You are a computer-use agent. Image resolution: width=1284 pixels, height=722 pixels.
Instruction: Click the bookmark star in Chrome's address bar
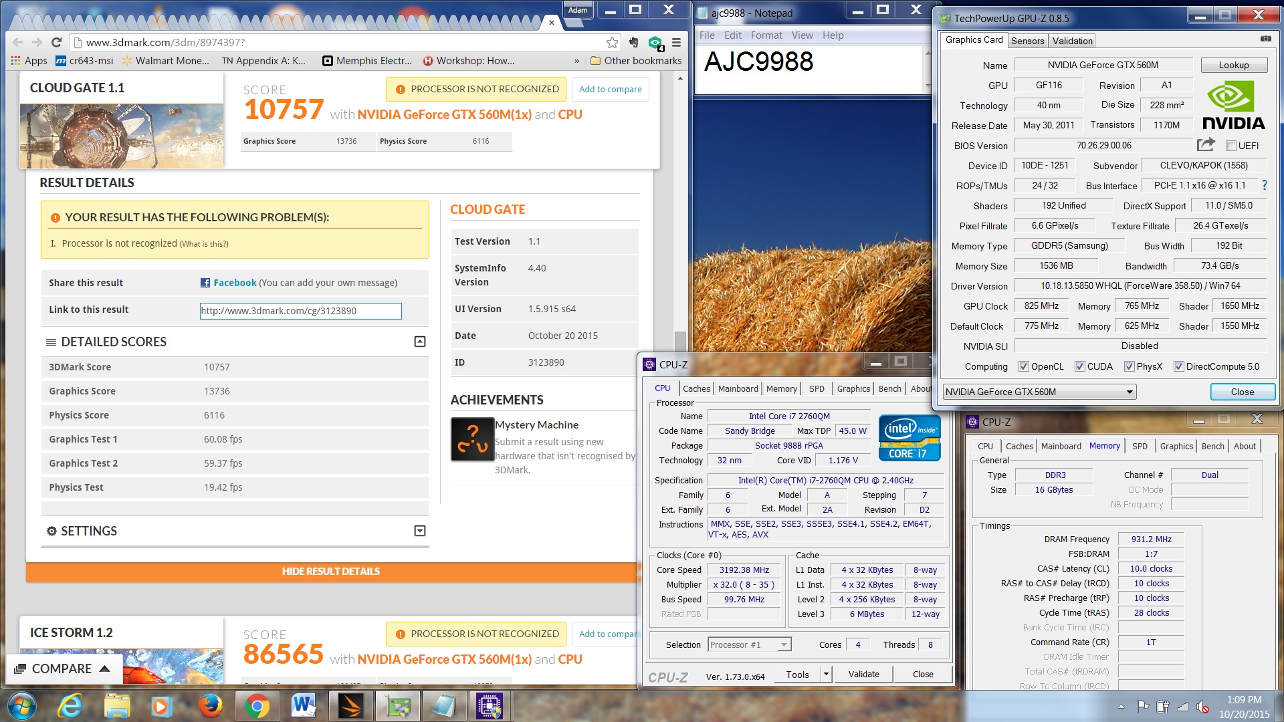pos(612,42)
